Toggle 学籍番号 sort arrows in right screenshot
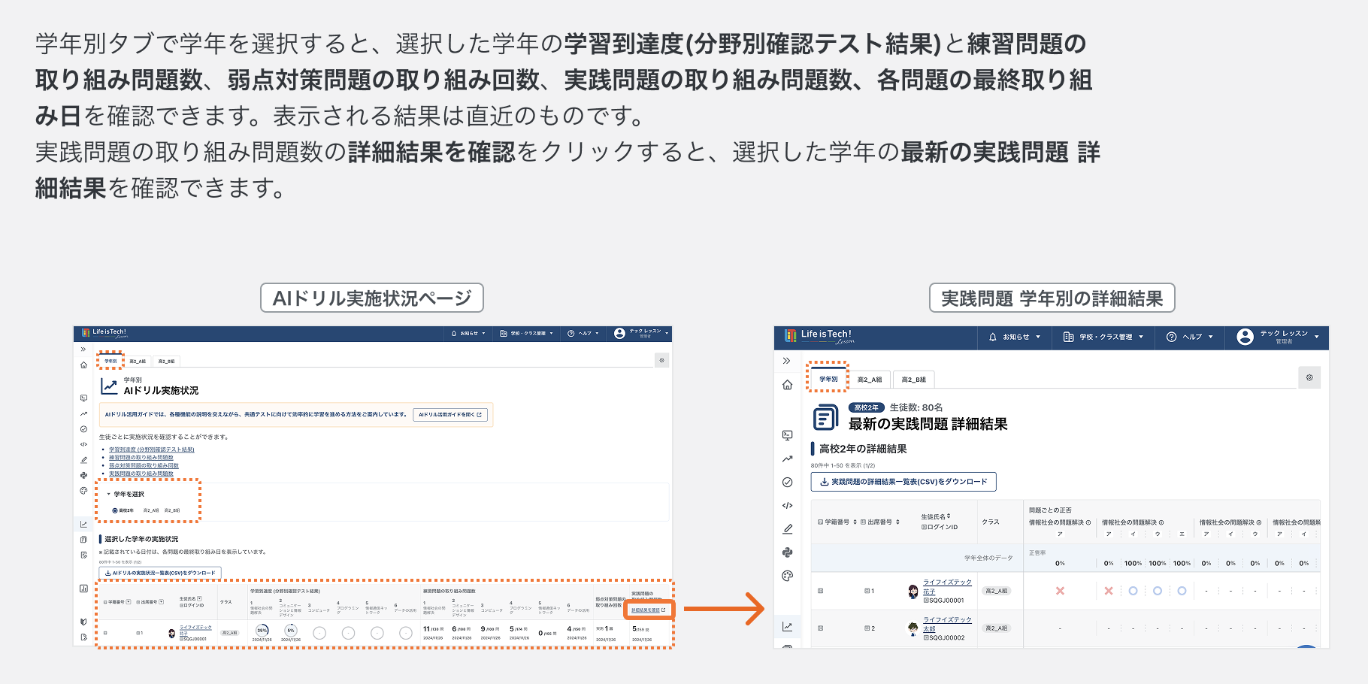Viewport: 1368px width, 684px height. pyautogui.click(x=855, y=522)
